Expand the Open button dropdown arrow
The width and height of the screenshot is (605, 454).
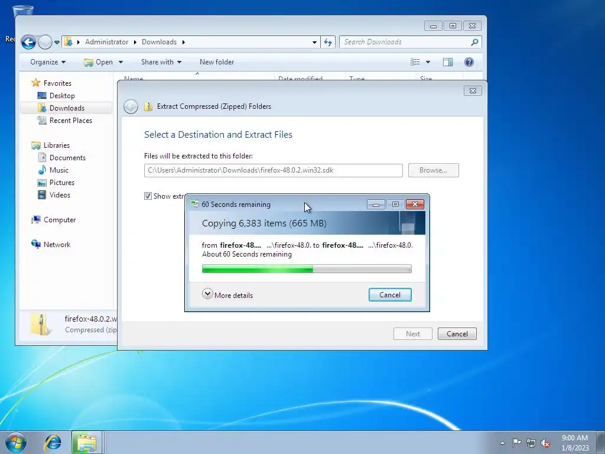(x=121, y=62)
